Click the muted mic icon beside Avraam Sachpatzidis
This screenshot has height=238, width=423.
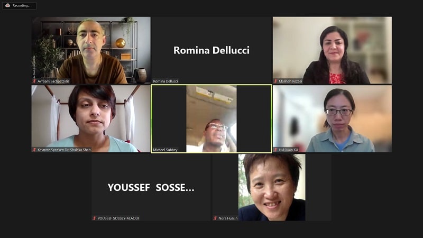click(x=34, y=81)
